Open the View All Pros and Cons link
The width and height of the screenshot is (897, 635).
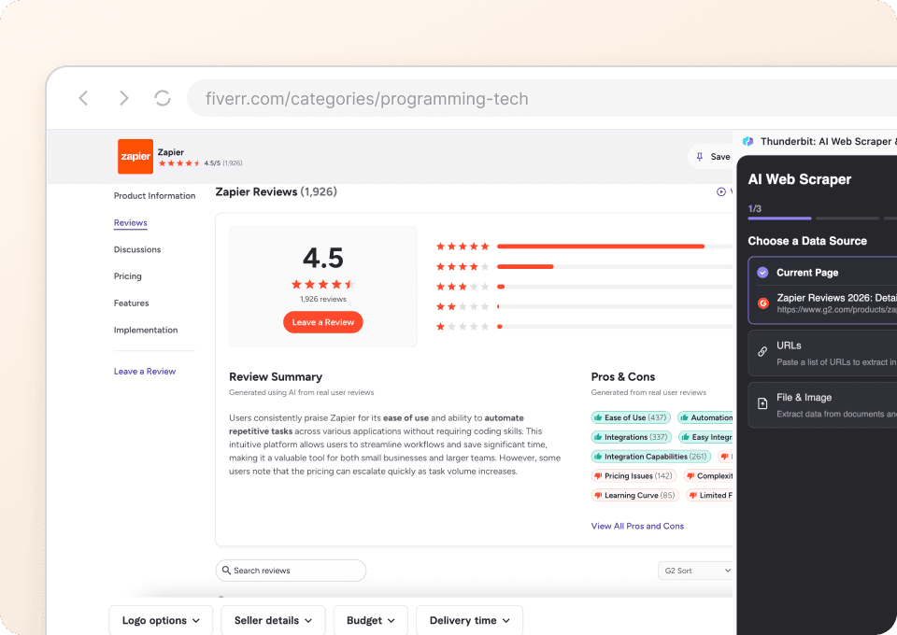(x=637, y=526)
